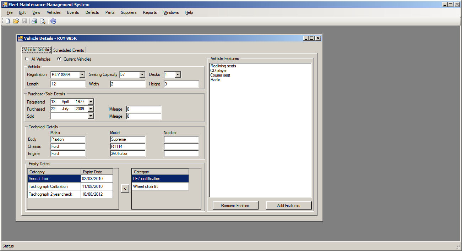Click the Open folder toolbar icon

pyautogui.click(x=16, y=21)
